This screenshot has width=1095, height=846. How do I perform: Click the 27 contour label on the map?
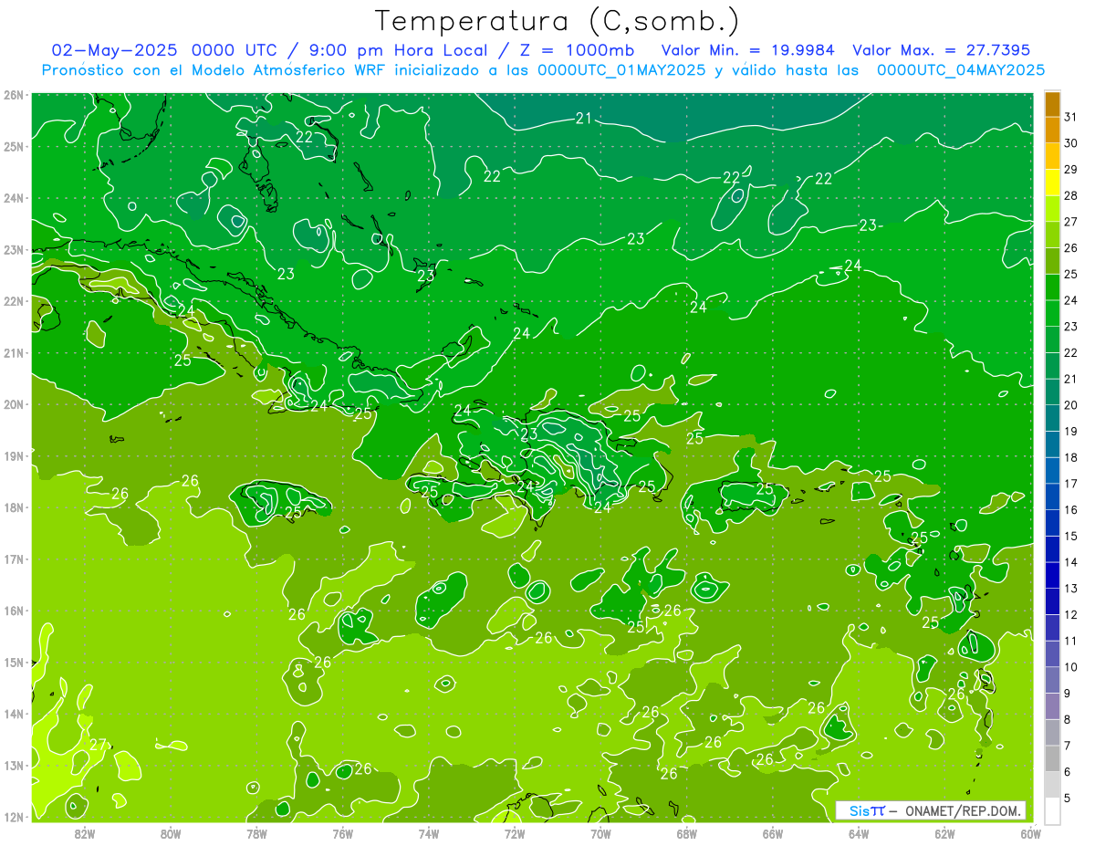tap(98, 745)
